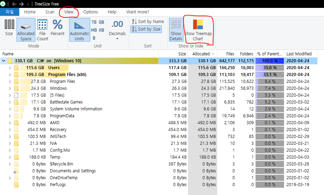Open the quick access toolbar dropdown
Viewport: 324px width, 195px height.
pos(28,4)
